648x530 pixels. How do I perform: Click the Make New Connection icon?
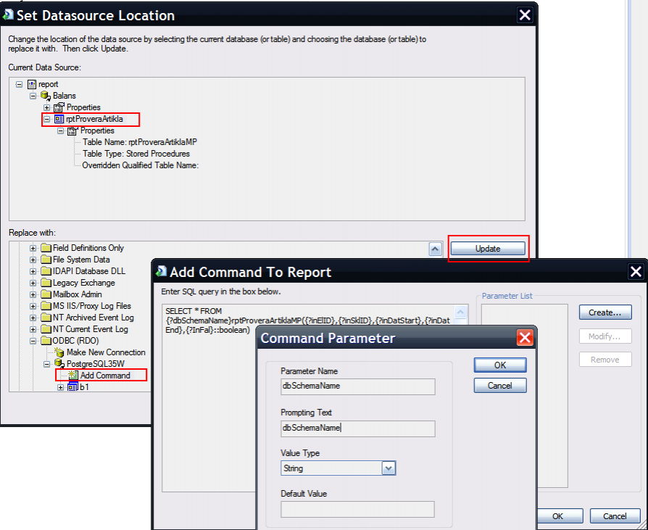click(x=59, y=352)
